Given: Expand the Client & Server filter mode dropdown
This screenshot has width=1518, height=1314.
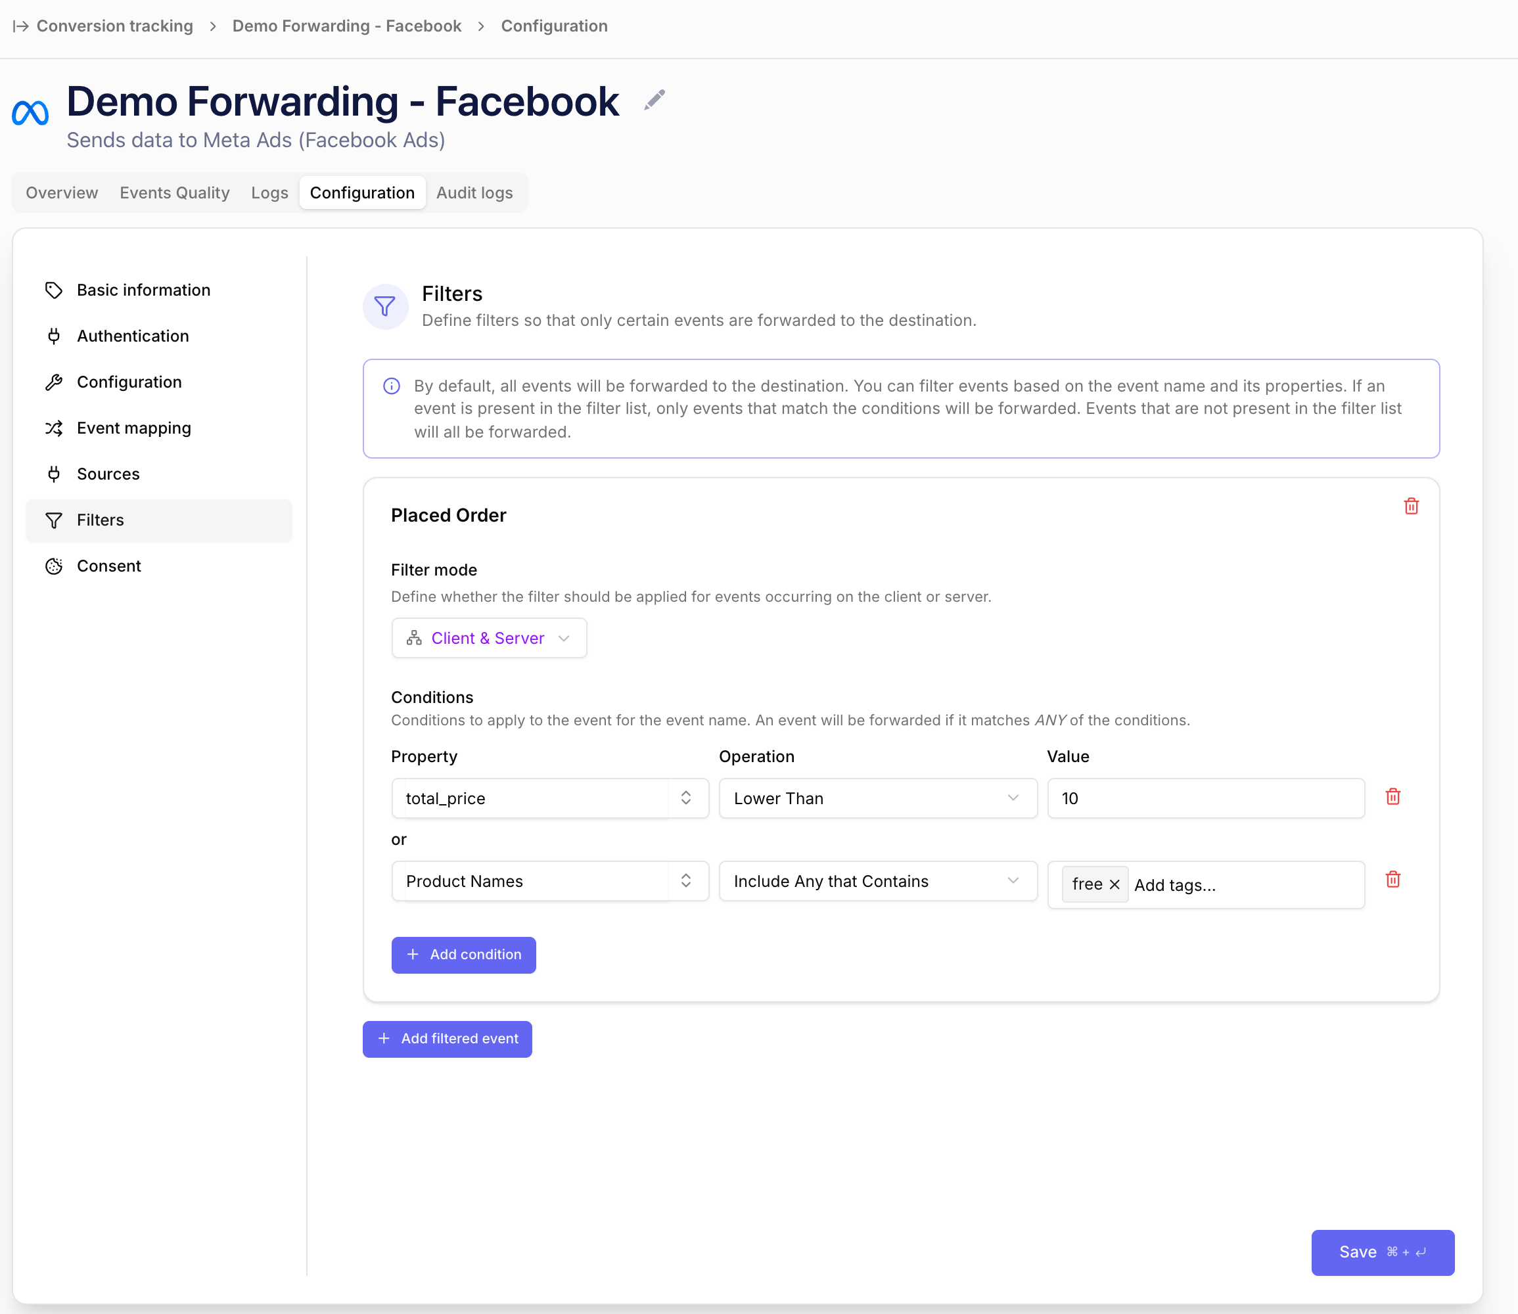Looking at the screenshot, I should pyautogui.click(x=489, y=638).
